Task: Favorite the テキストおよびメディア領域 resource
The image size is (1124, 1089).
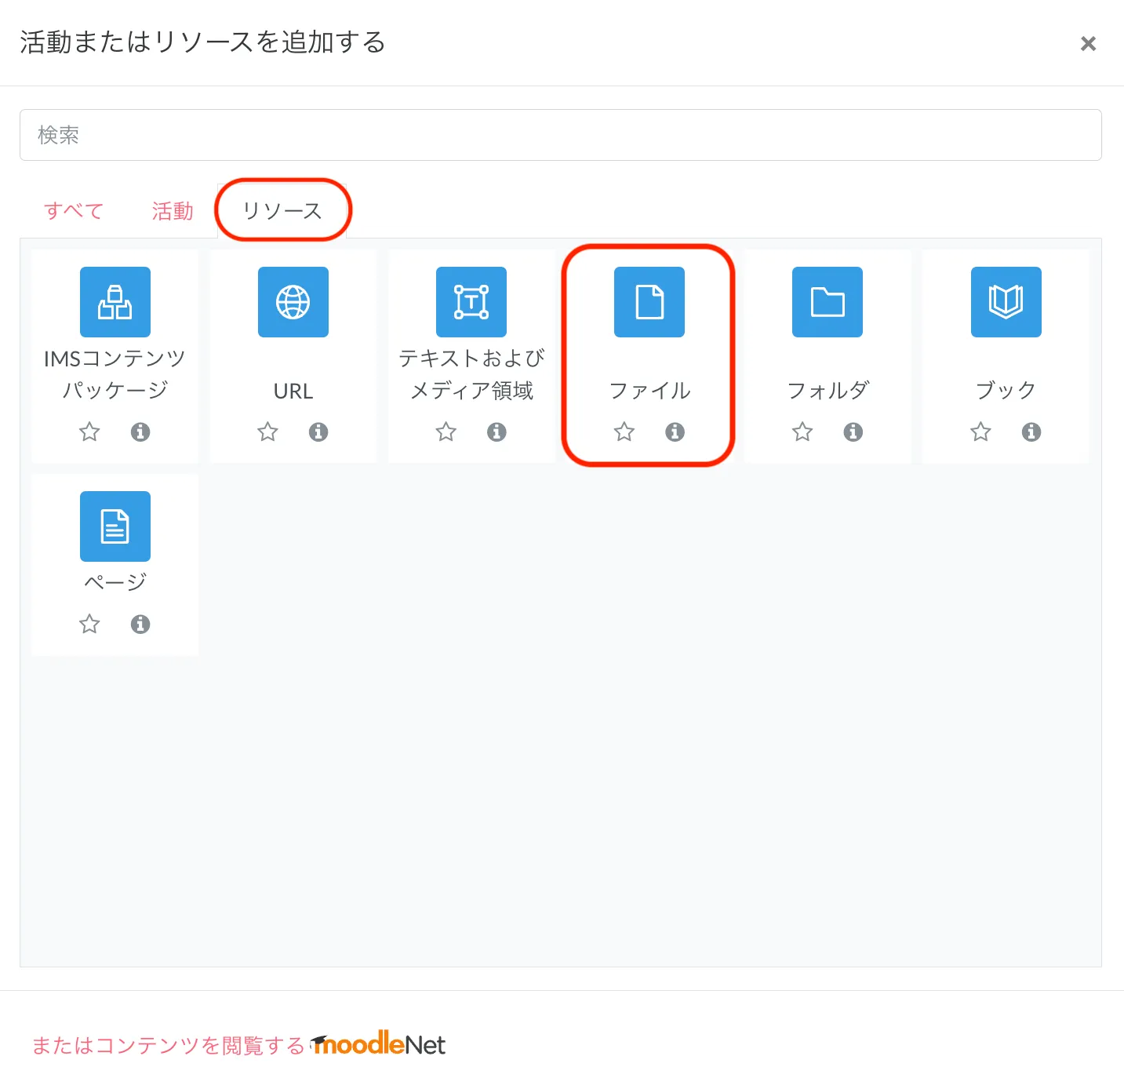Action: [x=446, y=432]
